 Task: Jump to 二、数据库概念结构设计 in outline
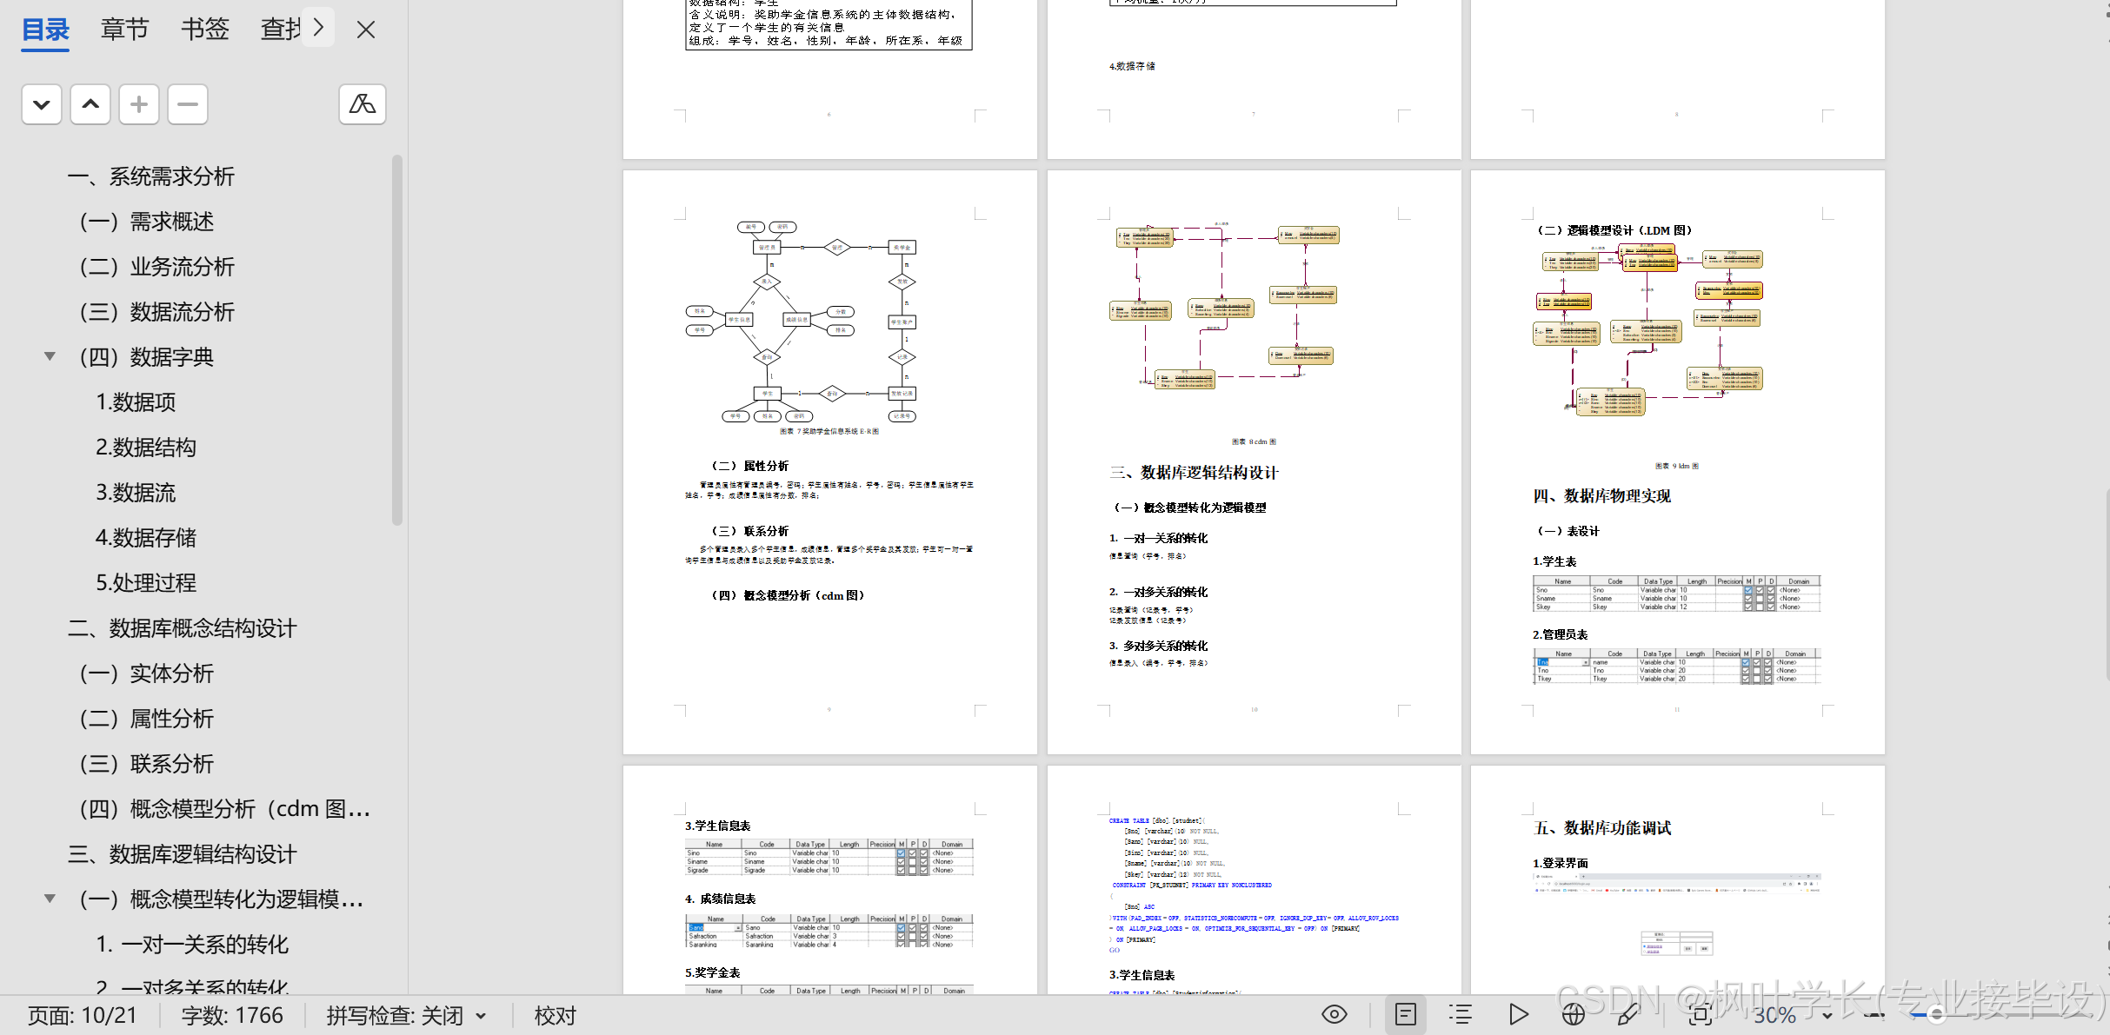point(183,628)
